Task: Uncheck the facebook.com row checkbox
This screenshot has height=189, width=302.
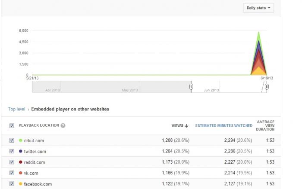Action: pyautogui.click(x=12, y=184)
